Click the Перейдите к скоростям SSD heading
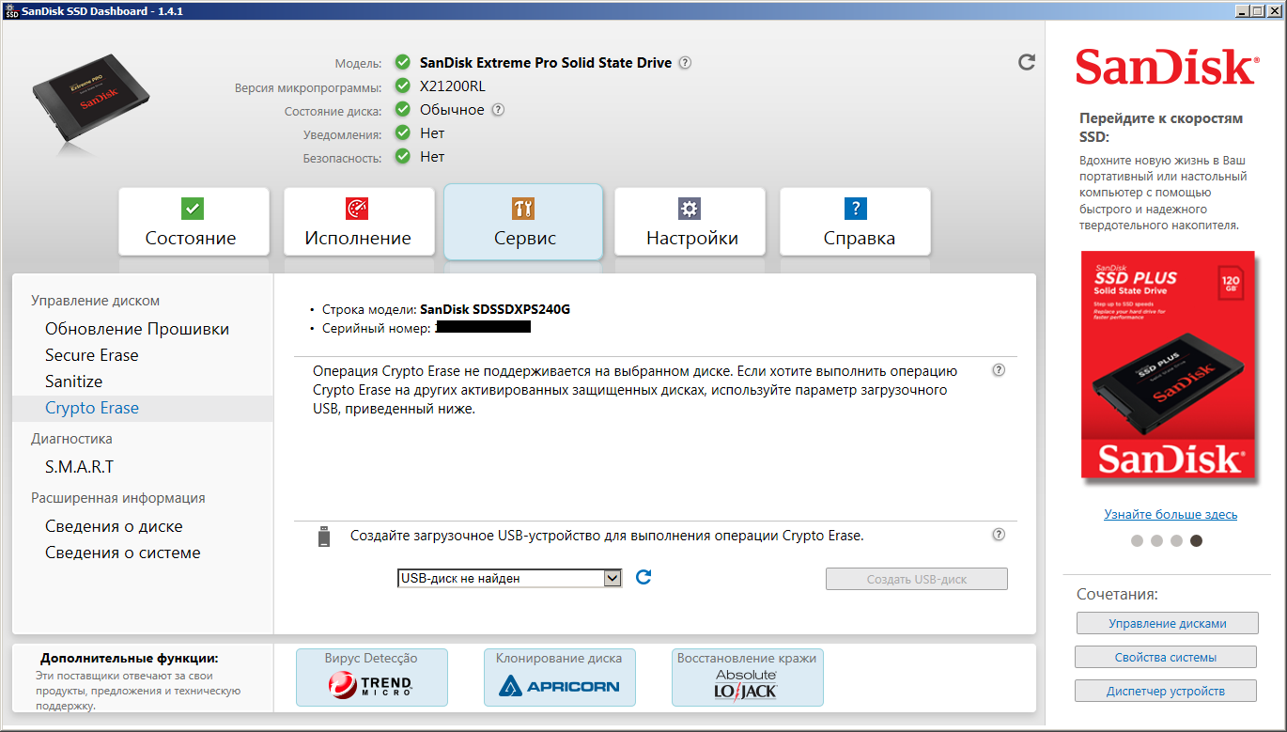This screenshot has width=1287, height=732. [1161, 128]
